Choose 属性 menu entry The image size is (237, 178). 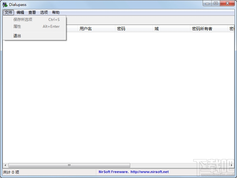(34, 26)
